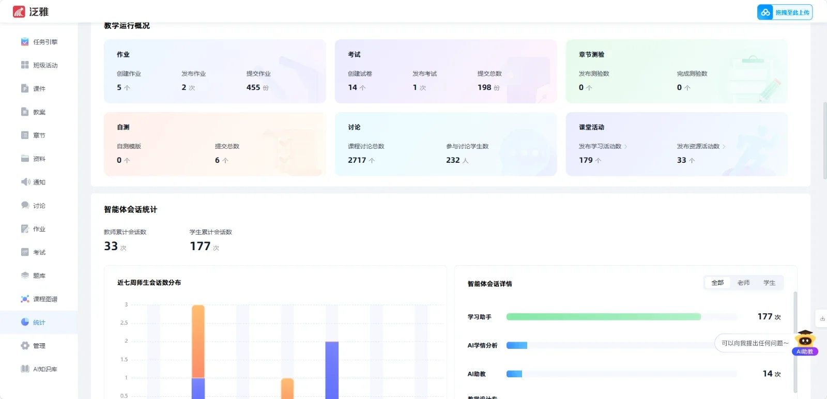Open 发布资源活动数 detail arrow
Image resolution: width=827 pixels, height=399 pixels.
[724, 147]
